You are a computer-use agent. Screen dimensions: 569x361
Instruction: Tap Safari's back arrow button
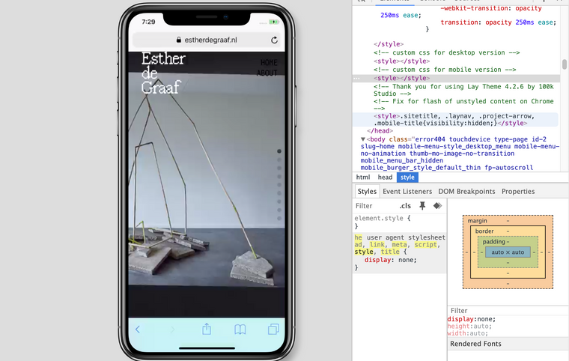[x=138, y=330]
